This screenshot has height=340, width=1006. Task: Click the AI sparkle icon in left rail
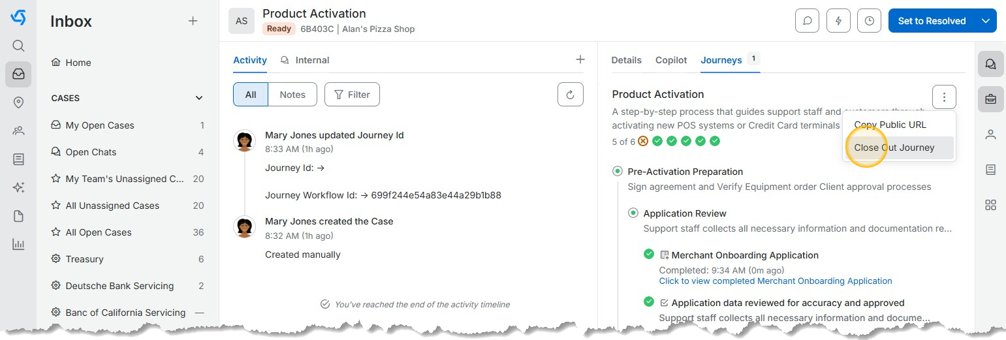pyautogui.click(x=18, y=188)
